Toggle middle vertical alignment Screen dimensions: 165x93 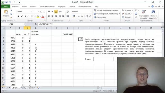[x=52, y=11]
